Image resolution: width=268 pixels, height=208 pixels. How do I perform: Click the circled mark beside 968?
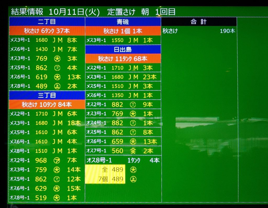click(57, 160)
